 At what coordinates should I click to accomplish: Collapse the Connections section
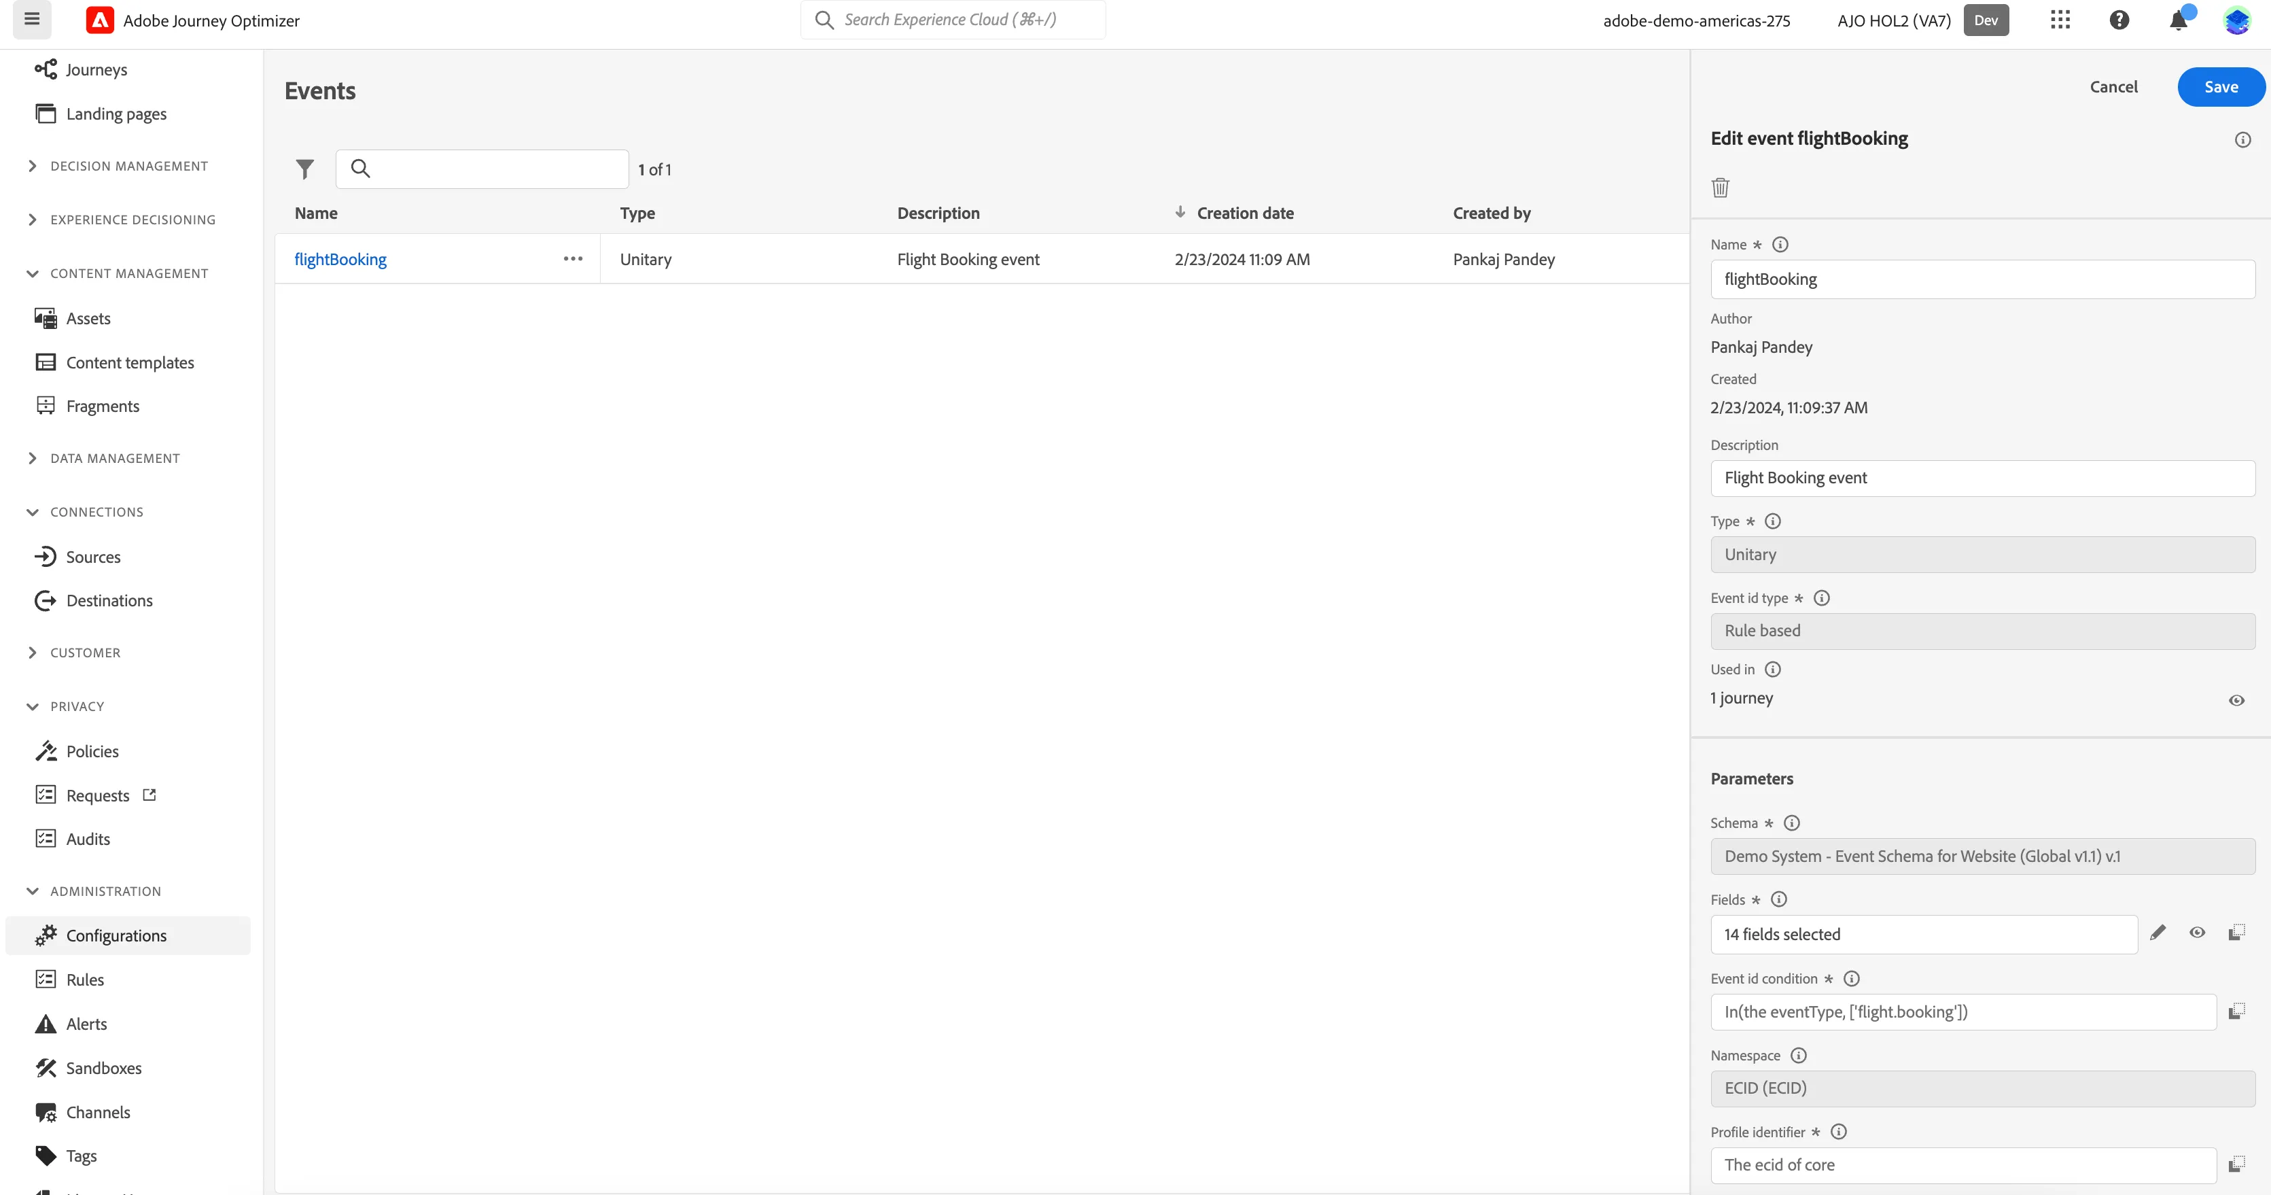point(96,512)
